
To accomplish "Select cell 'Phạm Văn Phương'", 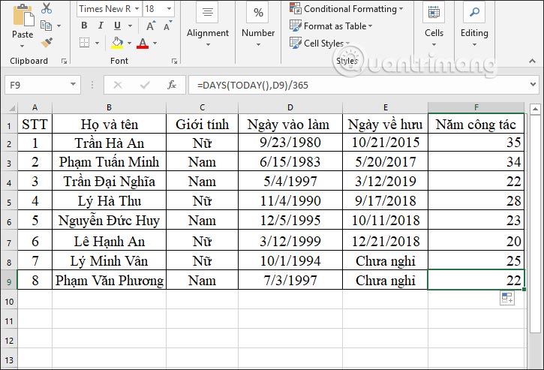I will 109,280.
